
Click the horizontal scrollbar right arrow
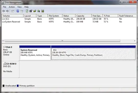[x=135, y=41]
